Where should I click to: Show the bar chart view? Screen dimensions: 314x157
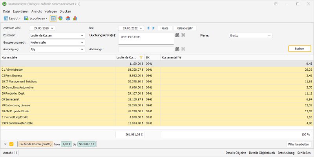tap(75, 18)
